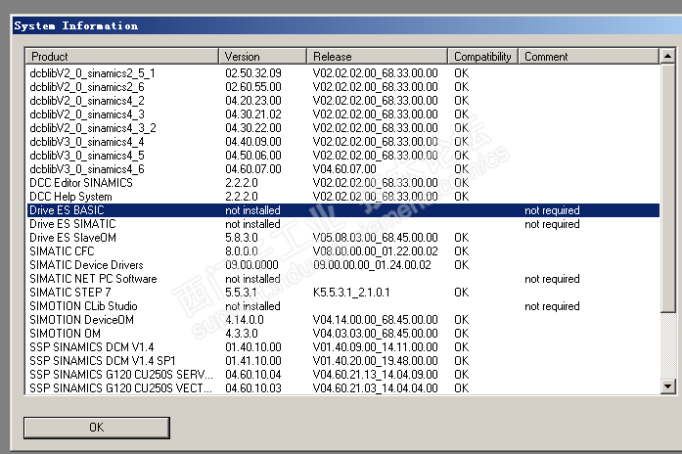682x454 pixels.
Task: Click 'not required' comment for SIMATIC NET
Action: [x=552, y=279]
